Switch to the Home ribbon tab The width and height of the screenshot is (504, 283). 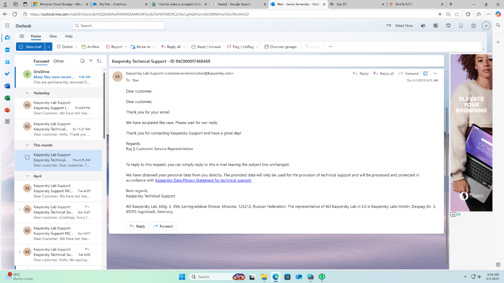(36, 36)
